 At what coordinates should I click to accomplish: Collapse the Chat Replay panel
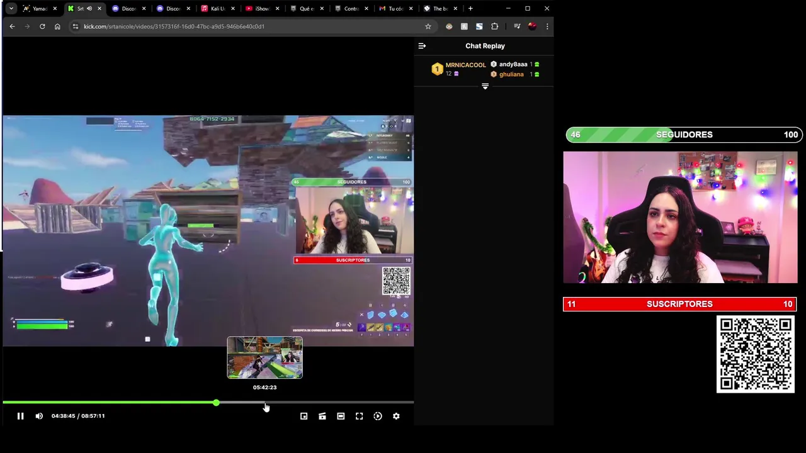point(422,46)
